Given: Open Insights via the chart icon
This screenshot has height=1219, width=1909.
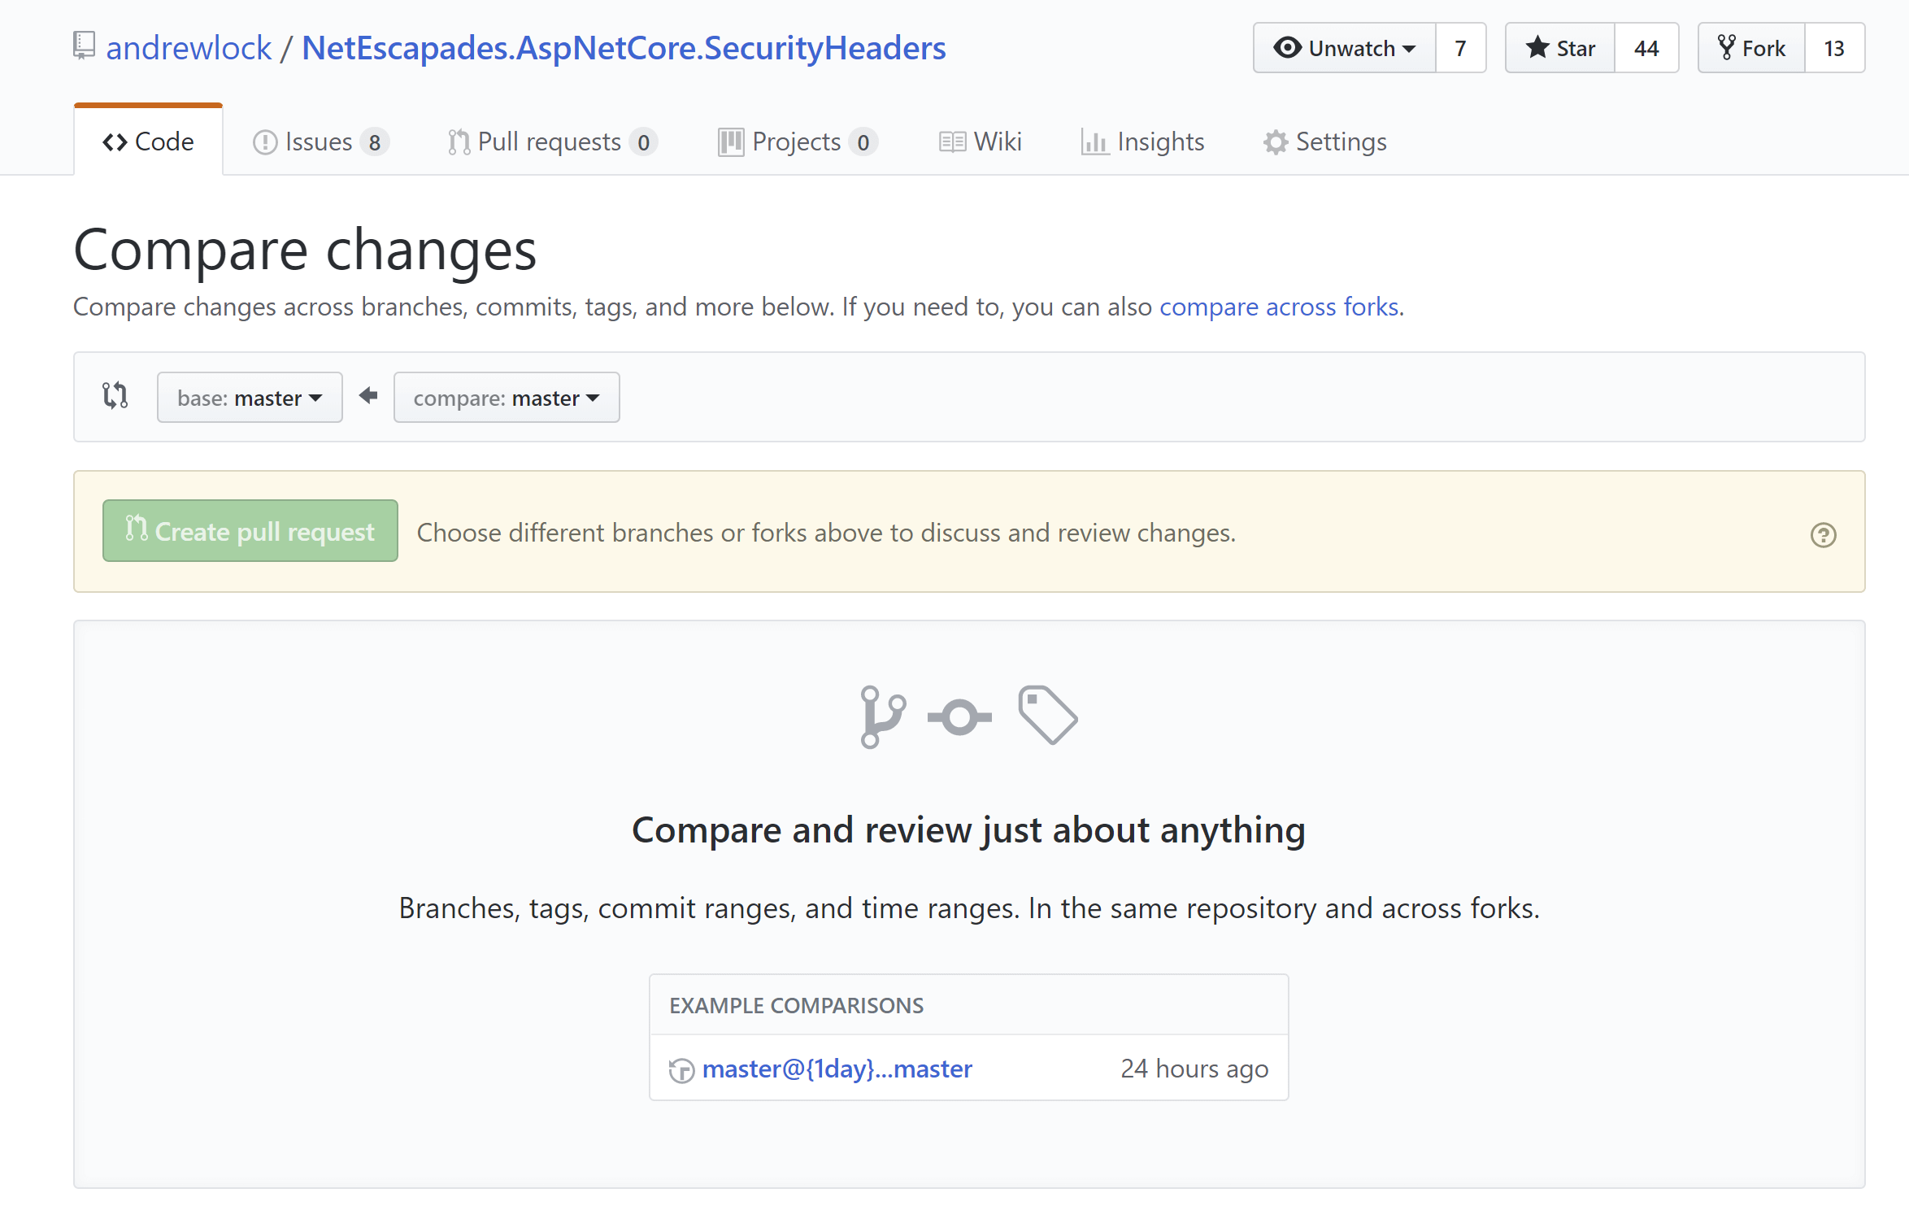Looking at the screenshot, I should click(x=1096, y=141).
